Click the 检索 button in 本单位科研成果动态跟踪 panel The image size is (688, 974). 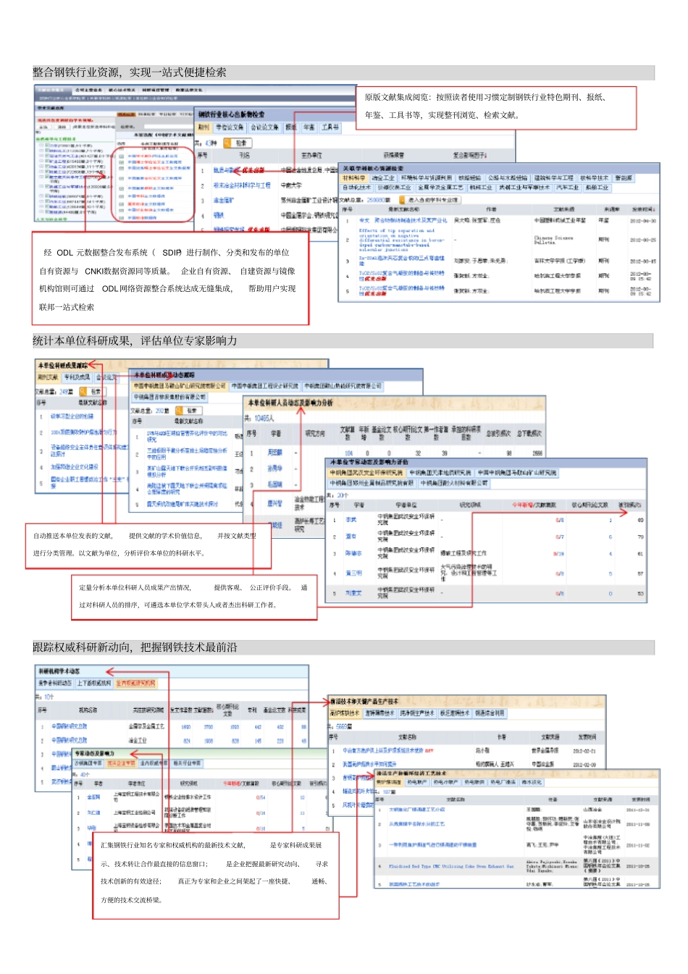(188, 411)
